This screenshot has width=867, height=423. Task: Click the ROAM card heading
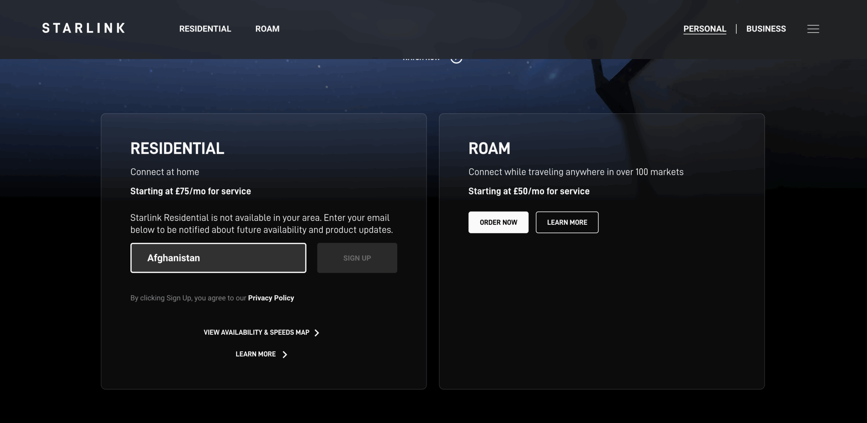tap(489, 148)
